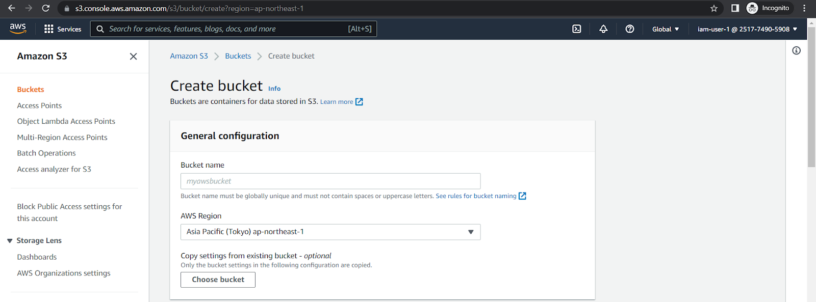Viewport: 816px width, 302px height.
Task: Click external link icon next to Learn more
Action: [359, 102]
